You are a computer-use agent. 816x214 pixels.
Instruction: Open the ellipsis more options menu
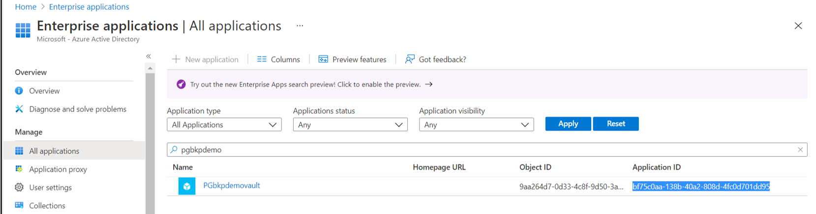click(x=300, y=26)
